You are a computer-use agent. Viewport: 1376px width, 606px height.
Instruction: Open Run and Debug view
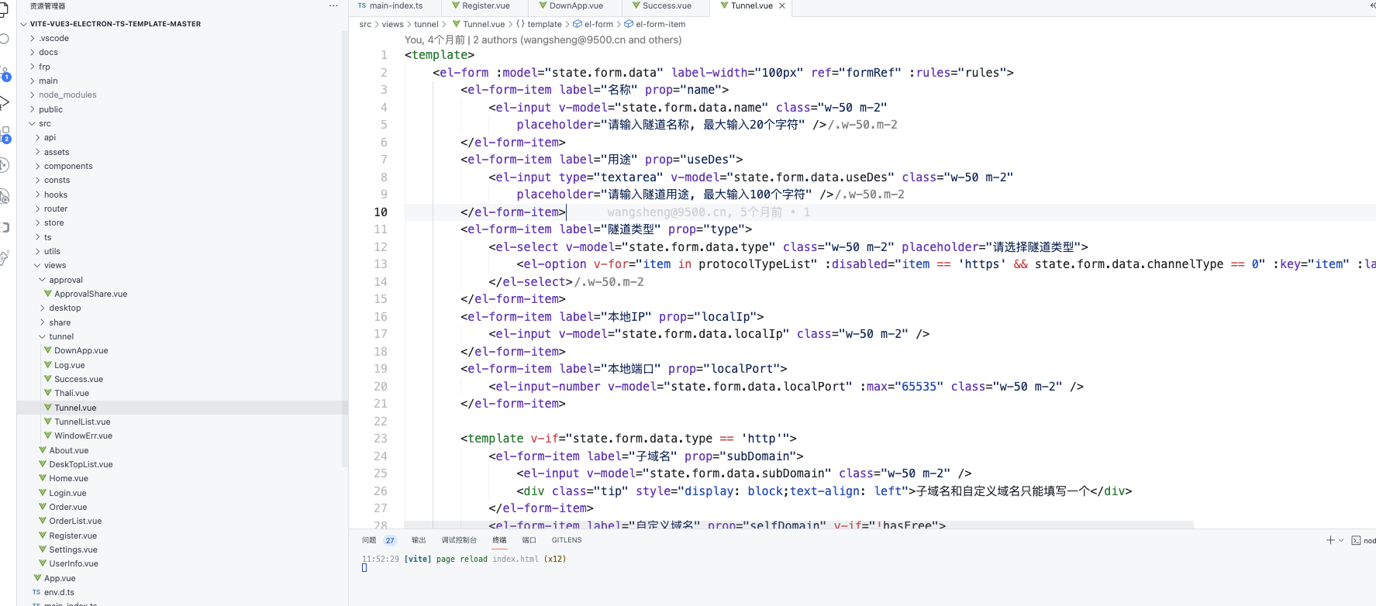coord(4,102)
